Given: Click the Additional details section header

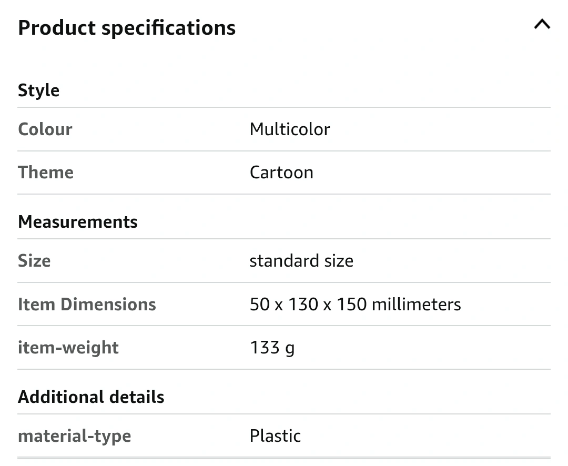Looking at the screenshot, I should point(91,397).
